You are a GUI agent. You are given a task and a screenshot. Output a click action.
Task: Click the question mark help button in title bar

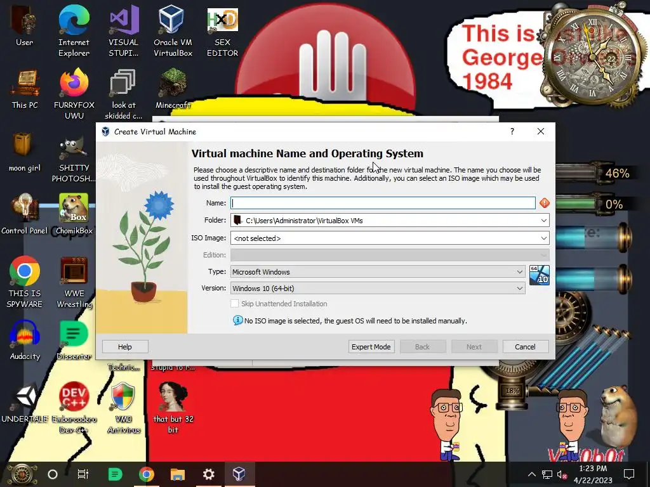(512, 131)
